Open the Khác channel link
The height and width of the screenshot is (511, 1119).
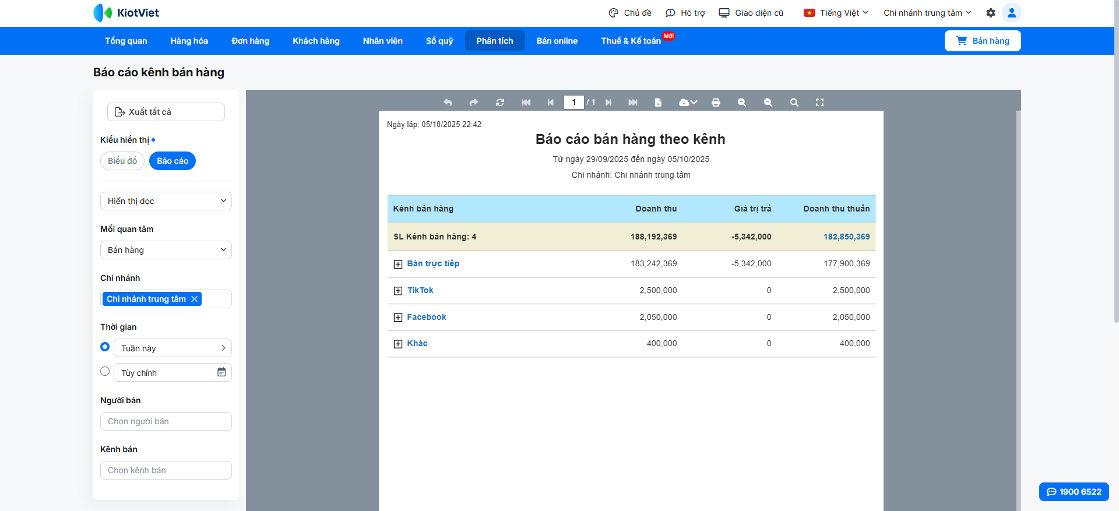tap(417, 343)
